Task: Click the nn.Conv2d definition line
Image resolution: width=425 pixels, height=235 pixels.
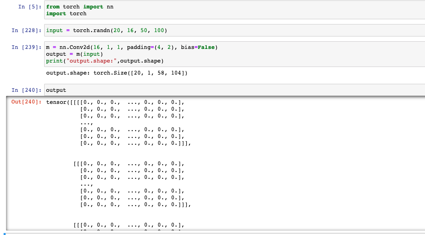Action: pos(132,47)
